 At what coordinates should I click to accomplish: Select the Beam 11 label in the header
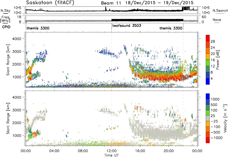pyautogui.click(x=111, y=3)
